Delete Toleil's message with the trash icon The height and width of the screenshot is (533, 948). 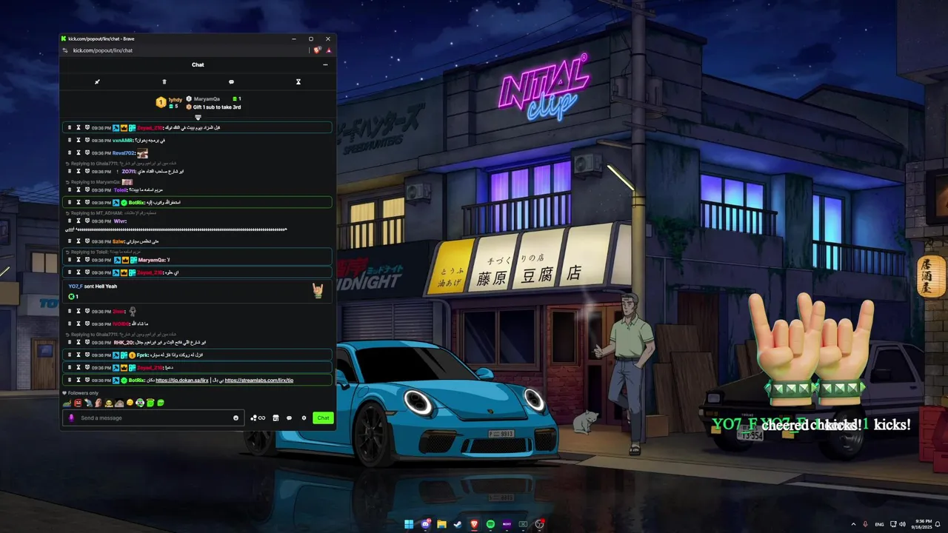[70, 190]
